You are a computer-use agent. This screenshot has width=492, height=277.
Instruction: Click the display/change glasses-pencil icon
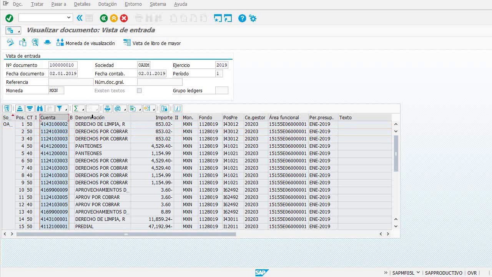pos(10,43)
